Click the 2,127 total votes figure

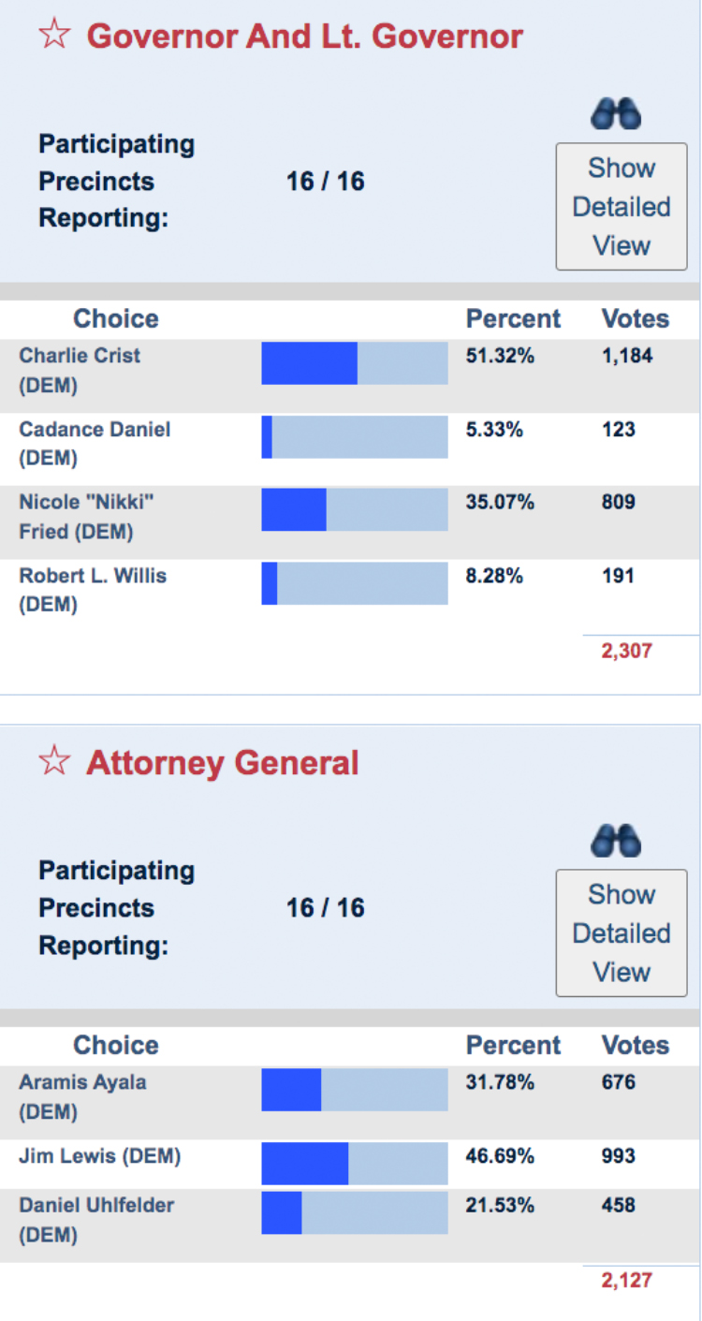point(626,1281)
